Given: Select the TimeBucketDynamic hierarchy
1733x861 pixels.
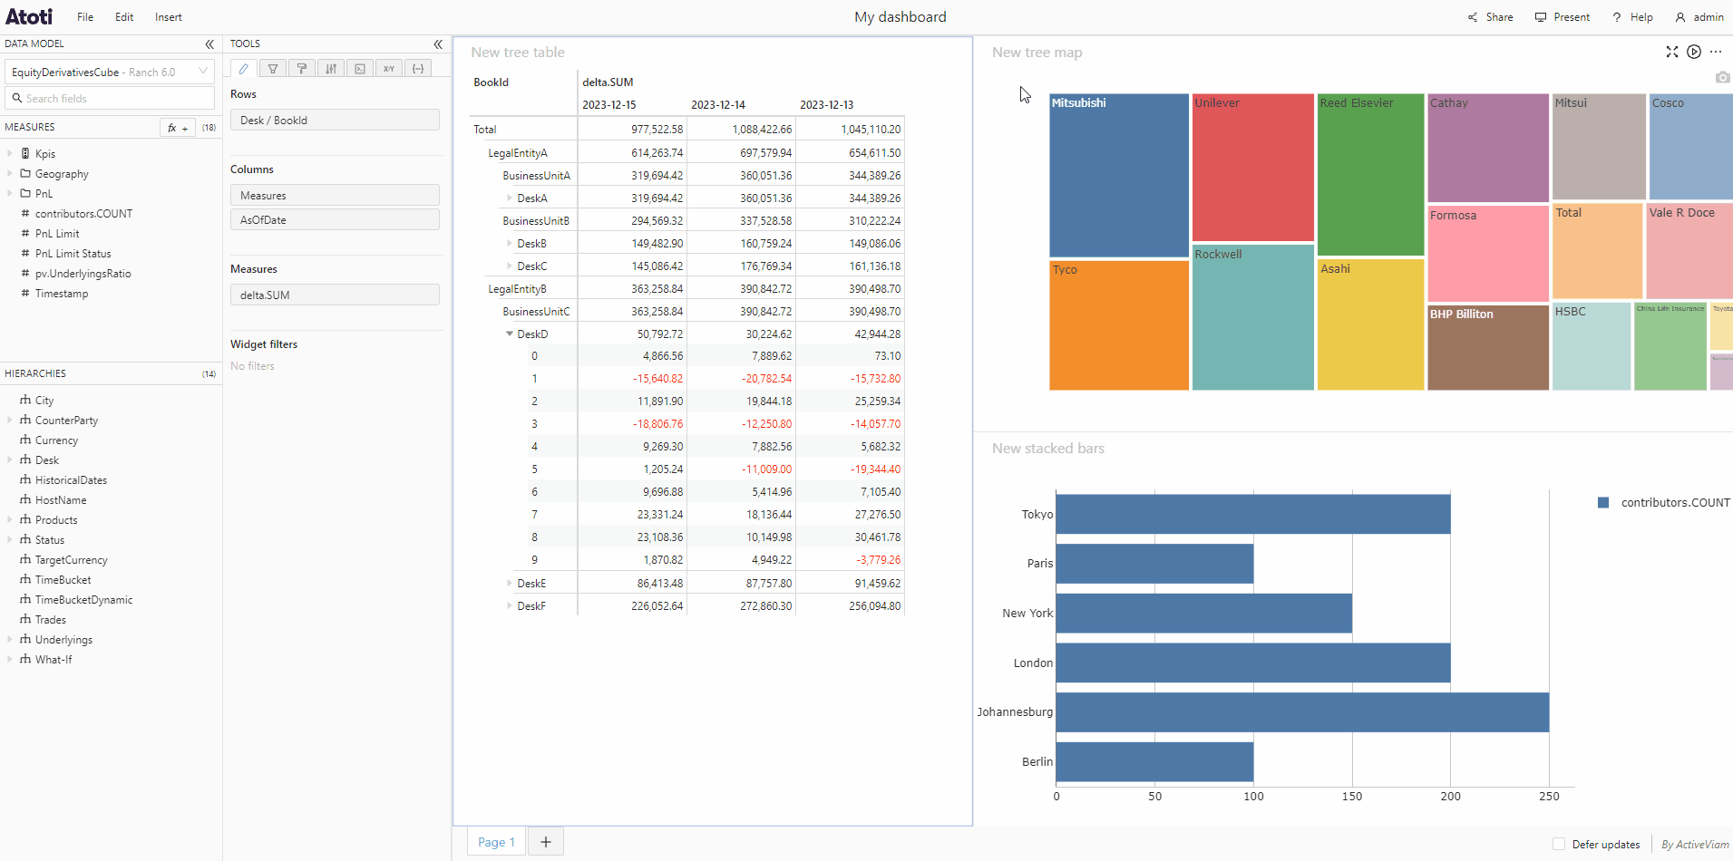Looking at the screenshot, I should 83,600.
